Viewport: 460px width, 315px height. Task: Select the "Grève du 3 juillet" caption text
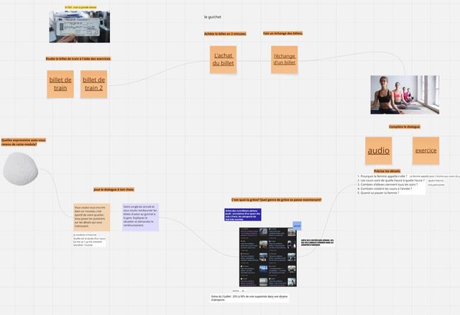click(249, 298)
